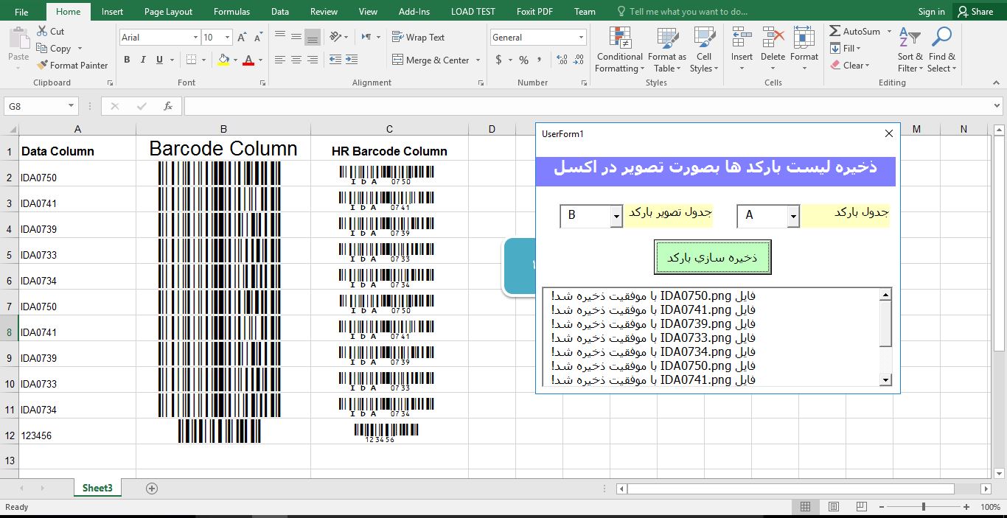Toggle Underline formatting
The height and width of the screenshot is (518, 1007).
(x=159, y=60)
